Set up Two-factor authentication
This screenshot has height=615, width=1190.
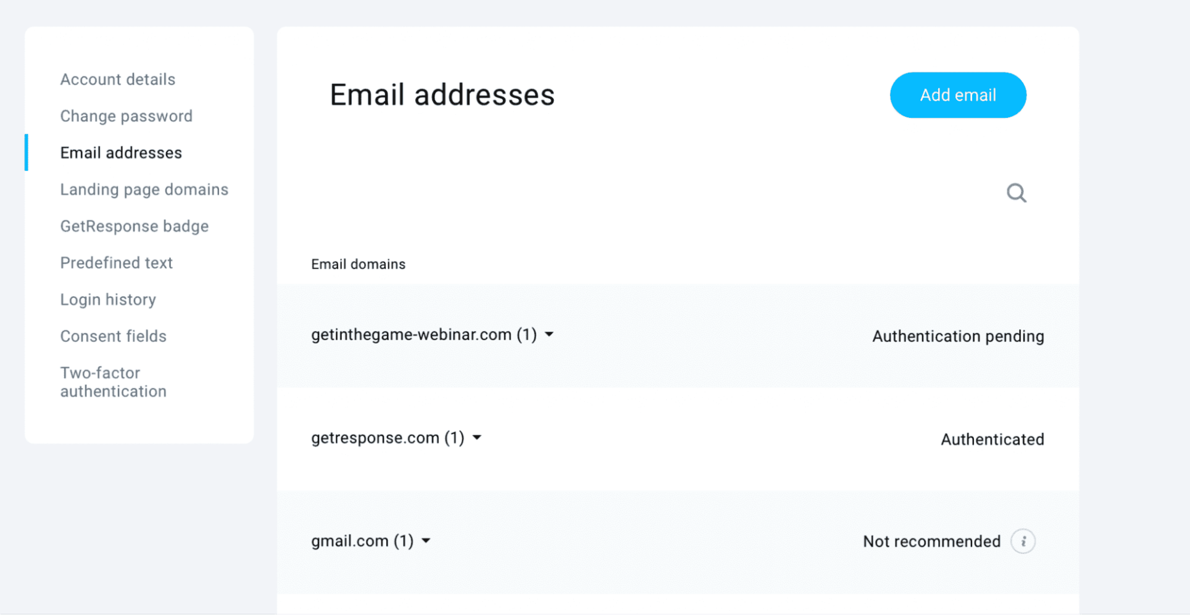coord(113,382)
